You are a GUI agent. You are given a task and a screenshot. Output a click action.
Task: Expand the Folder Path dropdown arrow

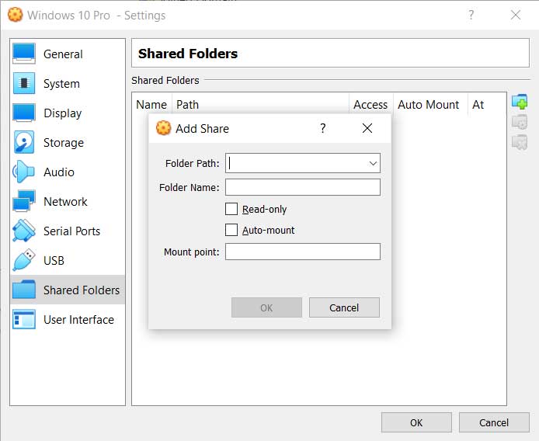click(373, 163)
